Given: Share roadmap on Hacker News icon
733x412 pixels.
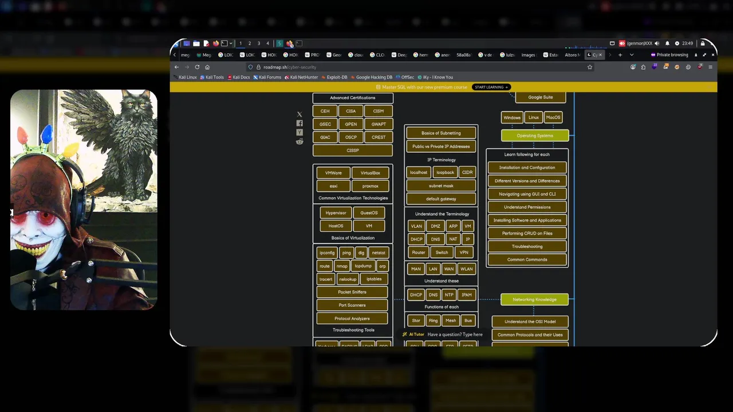Looking at the screenshot, I should click(299, 132).
